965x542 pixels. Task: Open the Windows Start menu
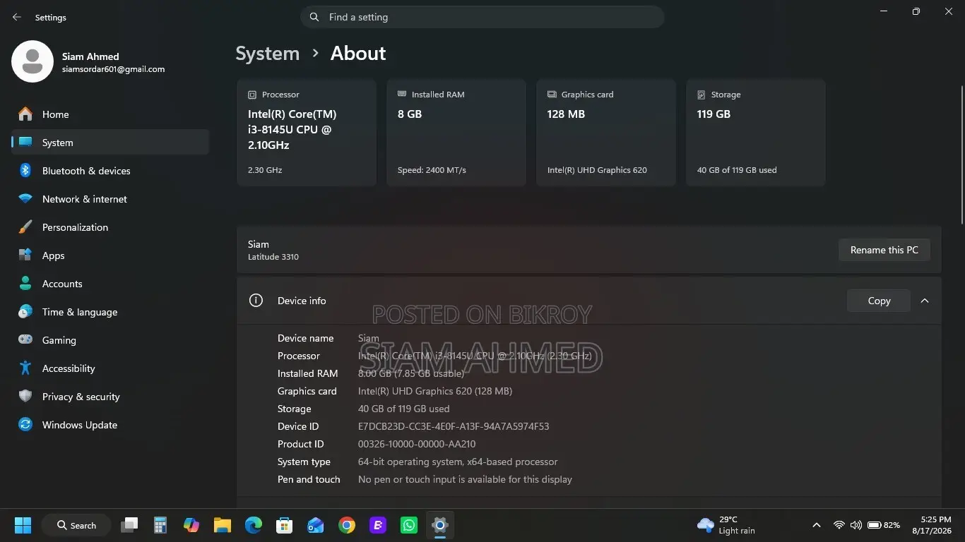23,525
